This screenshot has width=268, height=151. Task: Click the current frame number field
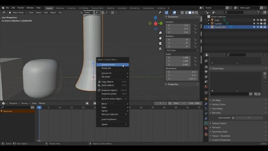pos(160,103)
